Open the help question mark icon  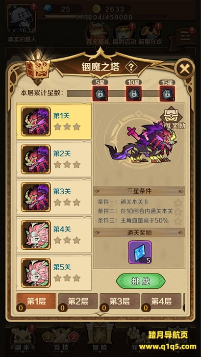pos(131,67)
